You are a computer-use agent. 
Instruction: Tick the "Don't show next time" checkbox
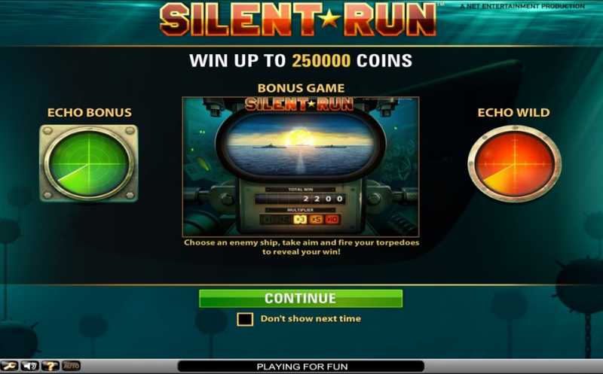point(245,319)
